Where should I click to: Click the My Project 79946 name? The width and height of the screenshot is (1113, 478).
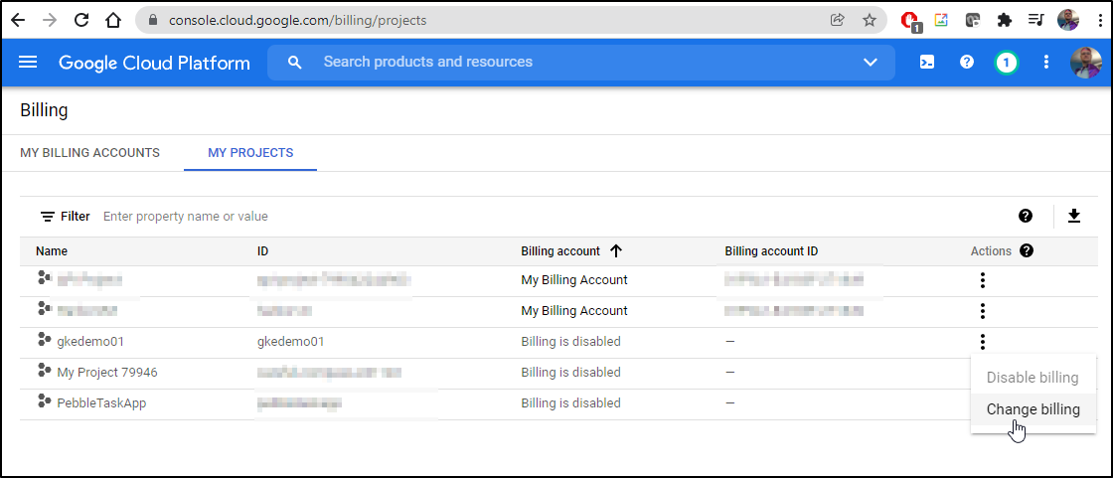click(107, 373)
